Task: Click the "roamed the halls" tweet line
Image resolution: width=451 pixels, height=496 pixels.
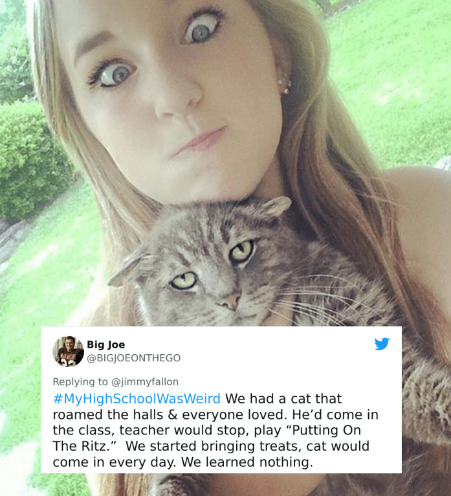Action: [215, 414]
